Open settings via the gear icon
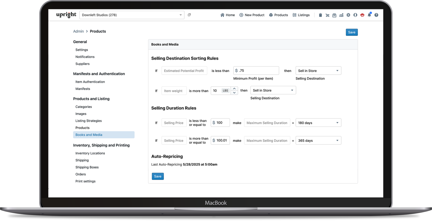This screenshot has width=432, height=221. click(x=348, y=15)
